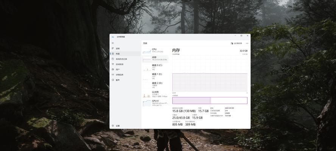
Task: Minimize the Task Manager window
Action: tap(235, 36)
